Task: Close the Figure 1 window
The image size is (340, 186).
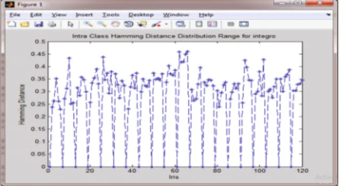Action: point(320,3)
